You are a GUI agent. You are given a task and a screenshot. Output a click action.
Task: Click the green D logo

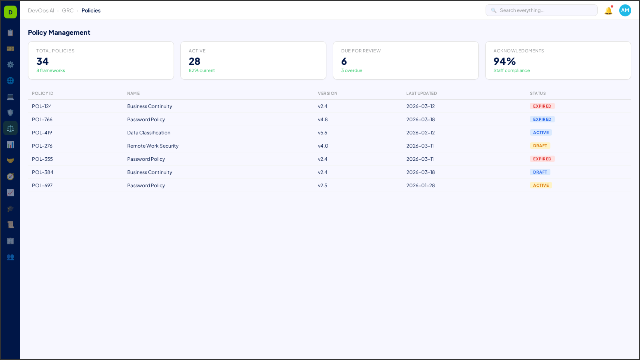pos(10,12)
